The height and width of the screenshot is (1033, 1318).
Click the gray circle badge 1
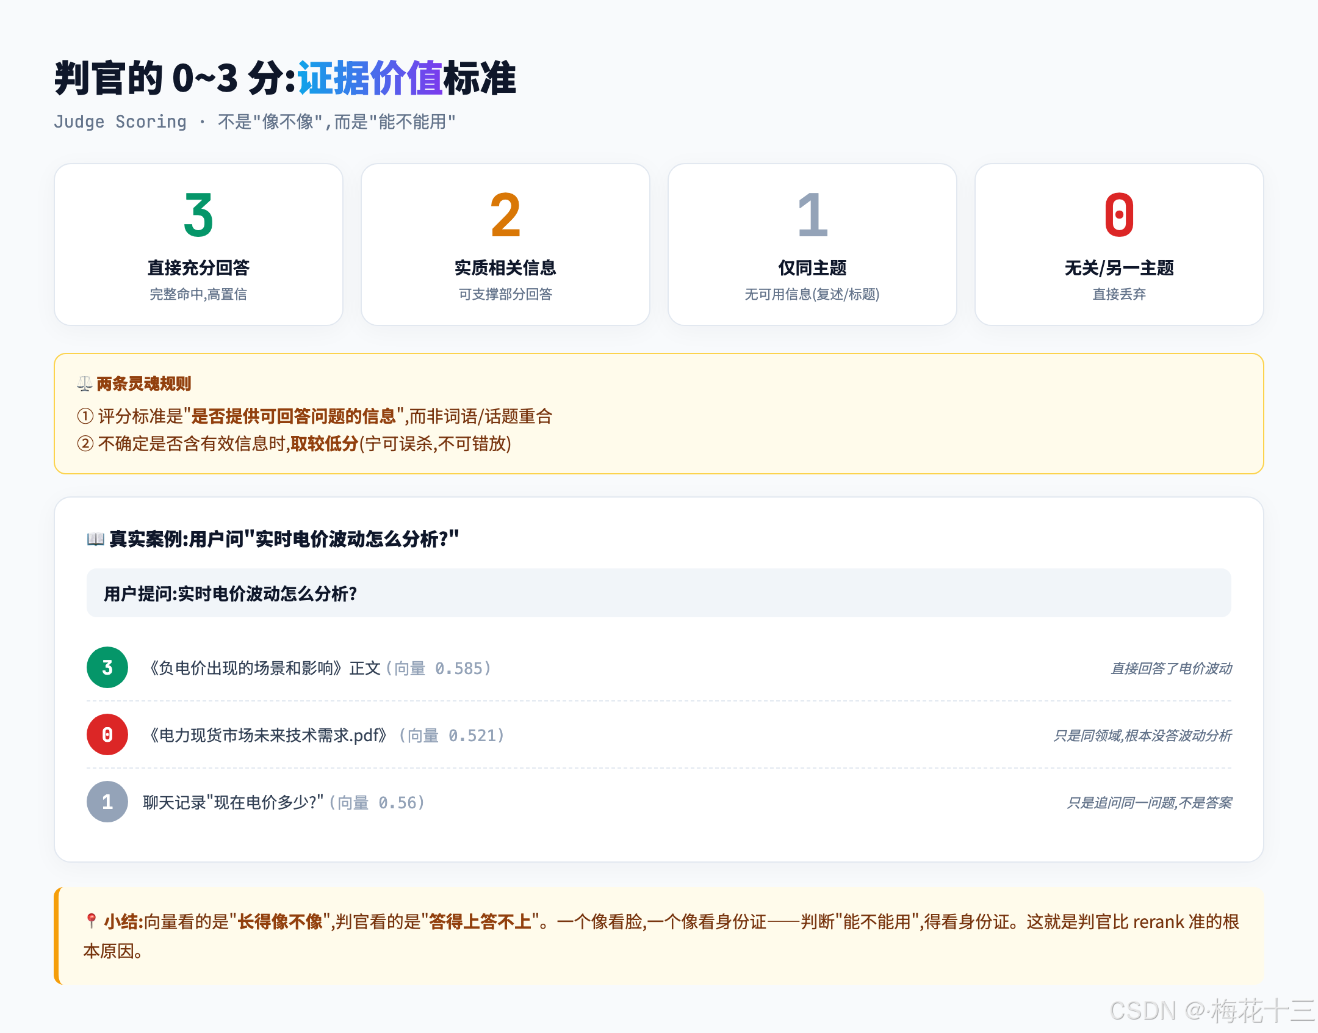point(107,802)
